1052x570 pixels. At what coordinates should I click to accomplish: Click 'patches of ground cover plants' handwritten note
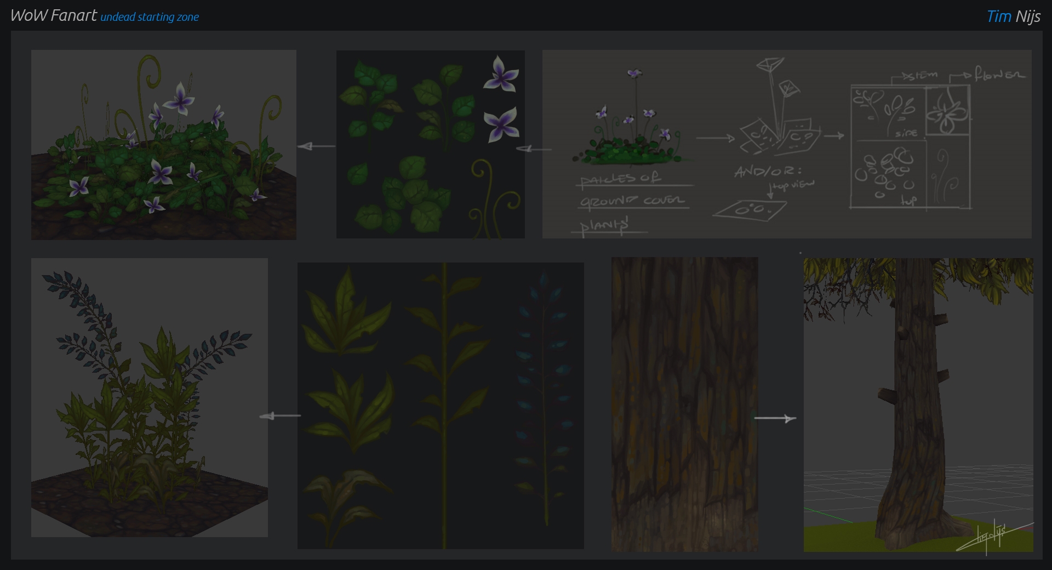click(x=633, y=202)
